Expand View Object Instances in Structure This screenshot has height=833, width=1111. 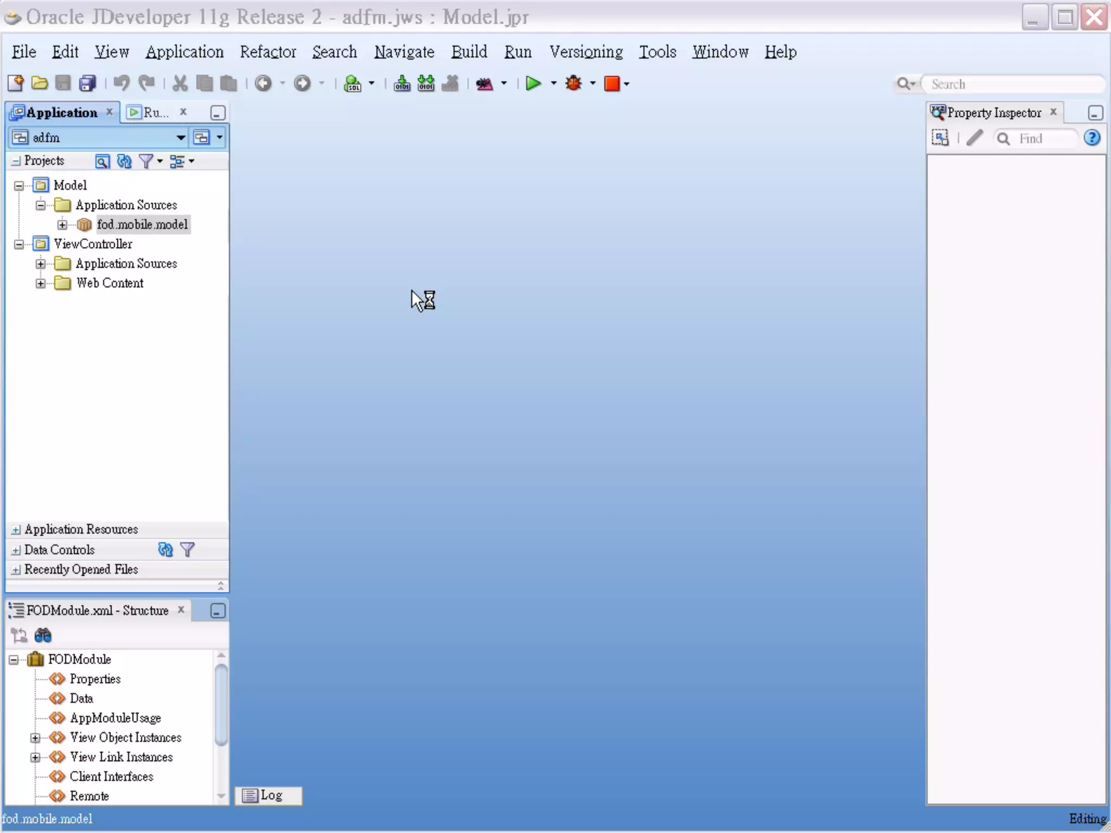pyautogui.click(x=35, y=738)
